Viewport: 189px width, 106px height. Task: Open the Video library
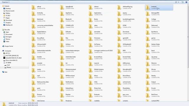pyautogui.click(x=7, y=42)
